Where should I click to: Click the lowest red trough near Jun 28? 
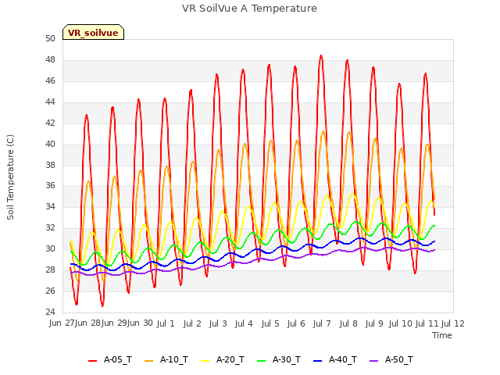[x=102, y=305]
